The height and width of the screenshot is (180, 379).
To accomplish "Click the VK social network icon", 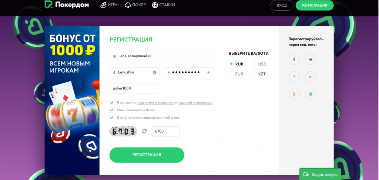I will pos(311,59).
